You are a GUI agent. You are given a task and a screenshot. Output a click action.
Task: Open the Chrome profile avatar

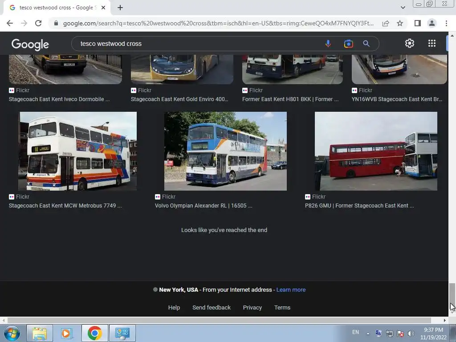tap(432, 23)
